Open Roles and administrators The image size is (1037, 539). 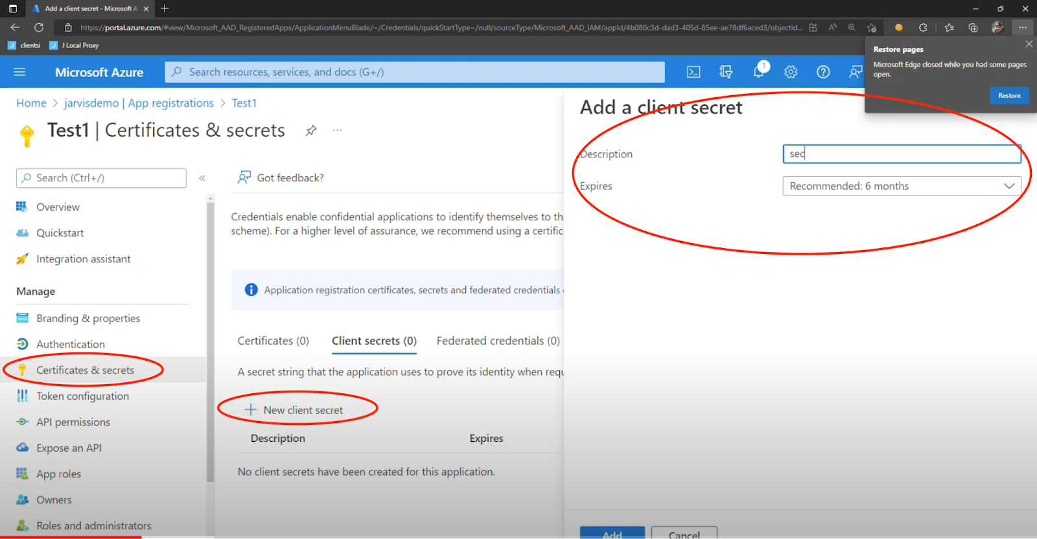click(94, 525)
